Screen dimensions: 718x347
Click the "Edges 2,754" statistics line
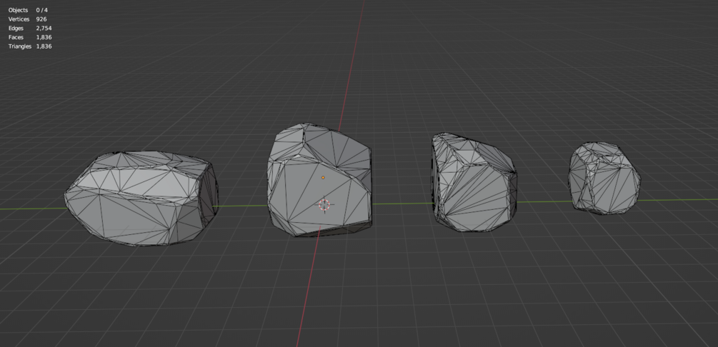tap(30, 29)
